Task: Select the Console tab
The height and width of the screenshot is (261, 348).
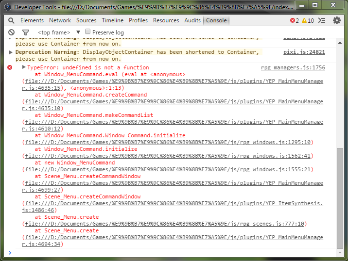Action: 216,20
